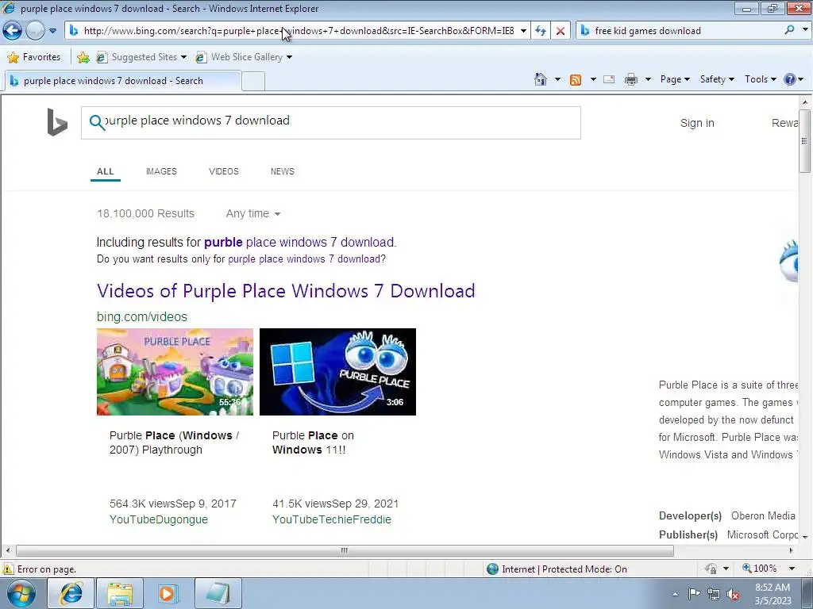Open the Tools menu
Image resolution: width=813 pixels, height=609 pixels.
pos(760,79)
